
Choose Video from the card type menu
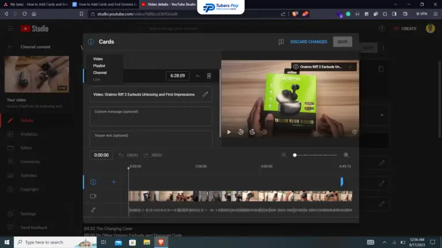98,59
